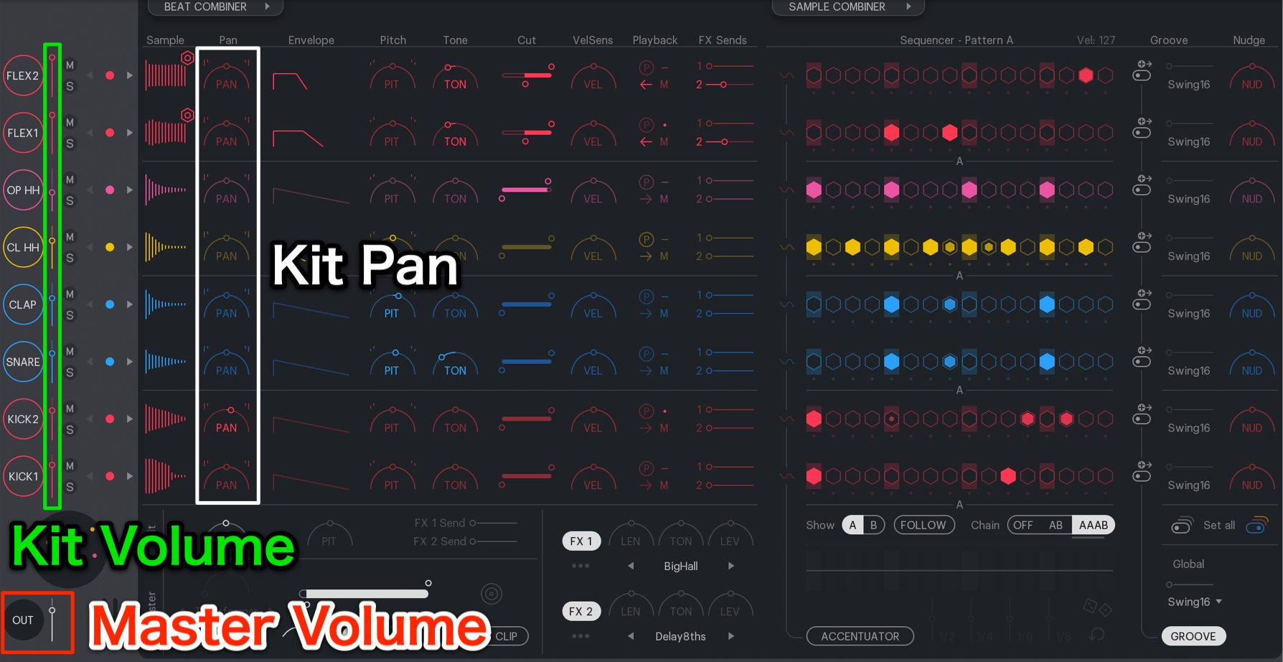
Task: Adjust the OP HH cut slider
Action: [526, 190]
